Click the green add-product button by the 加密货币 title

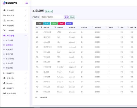point(49,11)
